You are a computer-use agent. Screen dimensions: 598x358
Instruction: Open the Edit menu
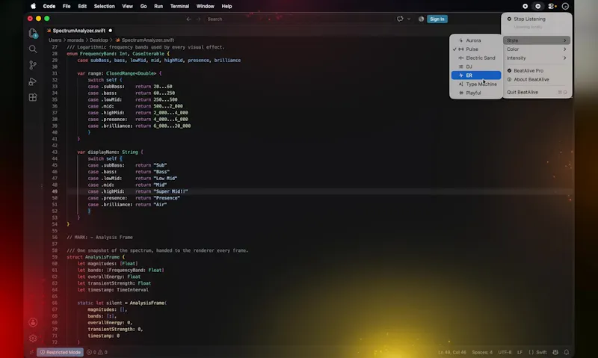[82, 6]
